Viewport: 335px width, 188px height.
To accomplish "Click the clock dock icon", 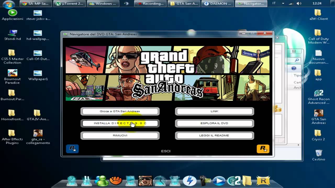I will tap(160, 181).
